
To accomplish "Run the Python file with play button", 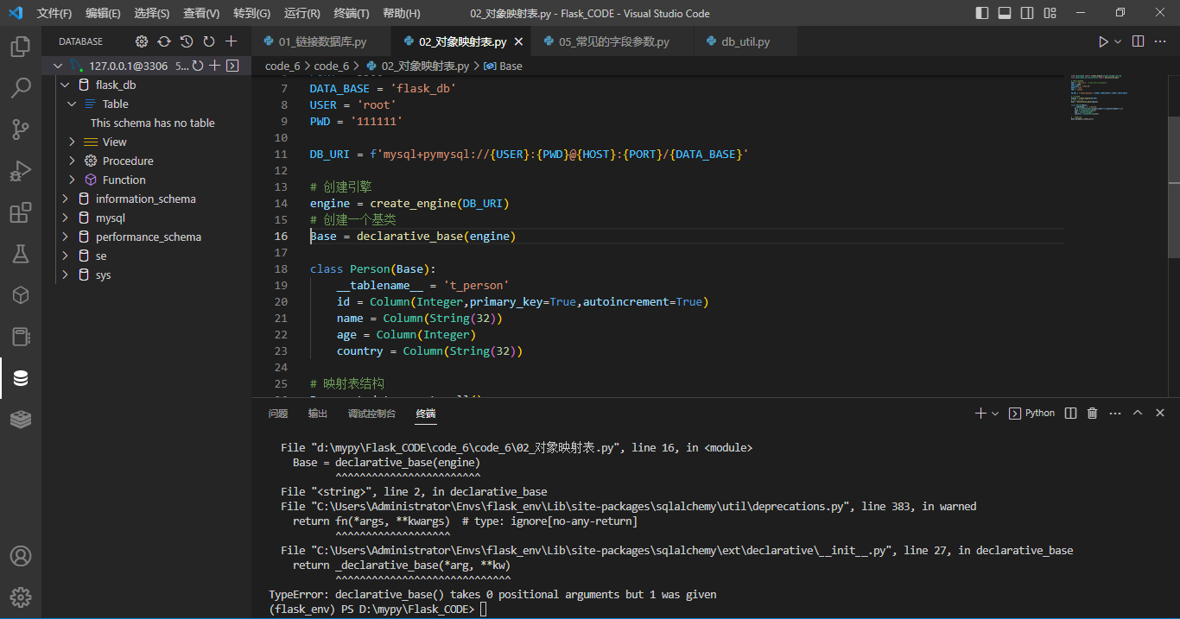I will tap(1103, 41).
